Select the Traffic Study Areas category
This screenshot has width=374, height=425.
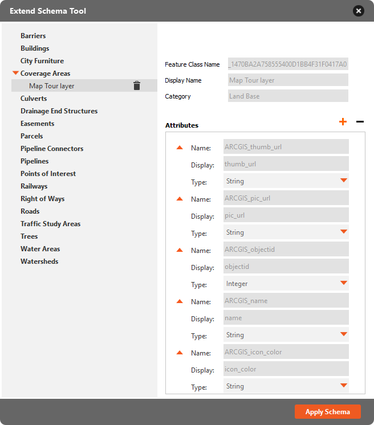pos(51,224)
